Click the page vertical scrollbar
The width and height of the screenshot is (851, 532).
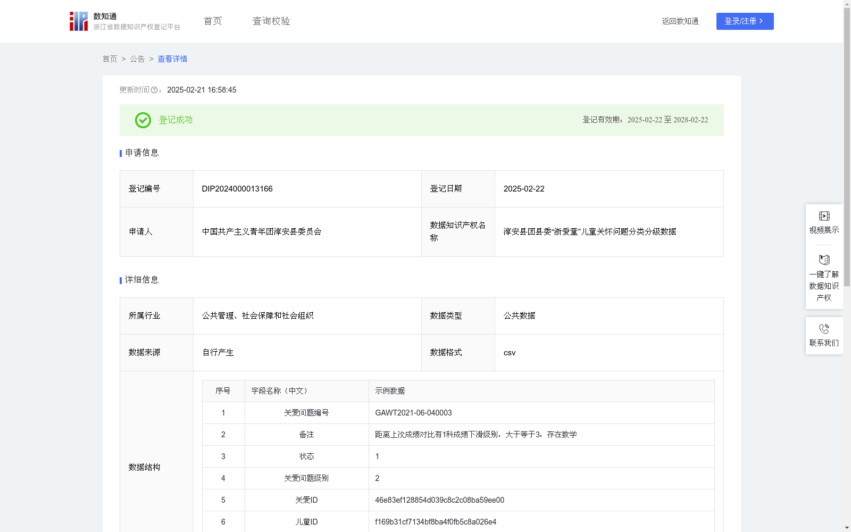pos(847,146)
